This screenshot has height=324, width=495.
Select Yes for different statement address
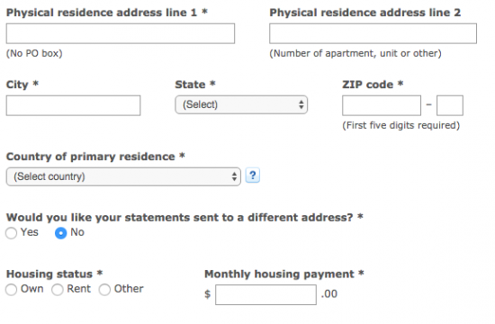pos(11,233)
